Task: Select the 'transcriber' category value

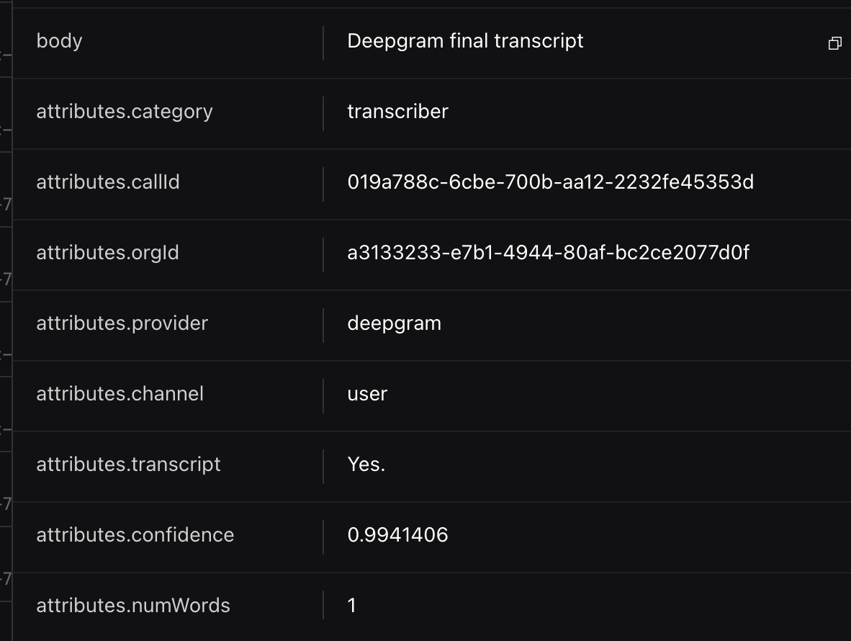Action: 397,112
